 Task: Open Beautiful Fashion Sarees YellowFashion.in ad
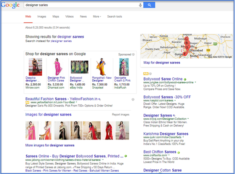[61, 99]
